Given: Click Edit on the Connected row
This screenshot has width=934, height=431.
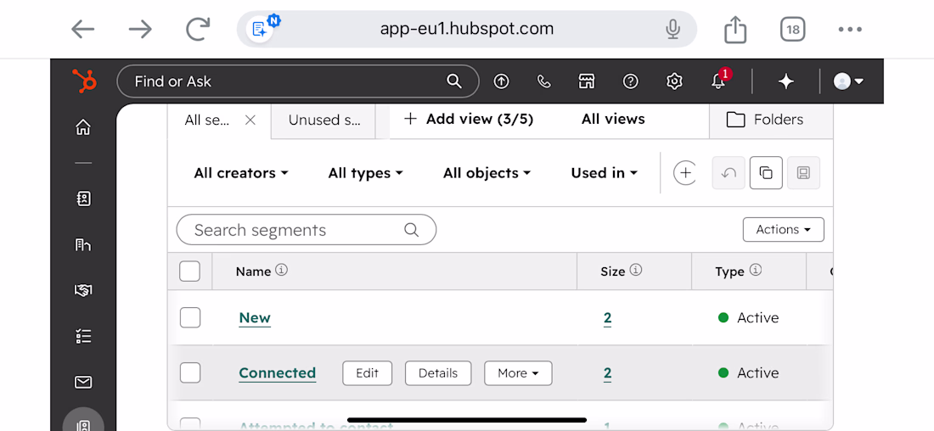Looking at the screenshot, I should point(368,373).
